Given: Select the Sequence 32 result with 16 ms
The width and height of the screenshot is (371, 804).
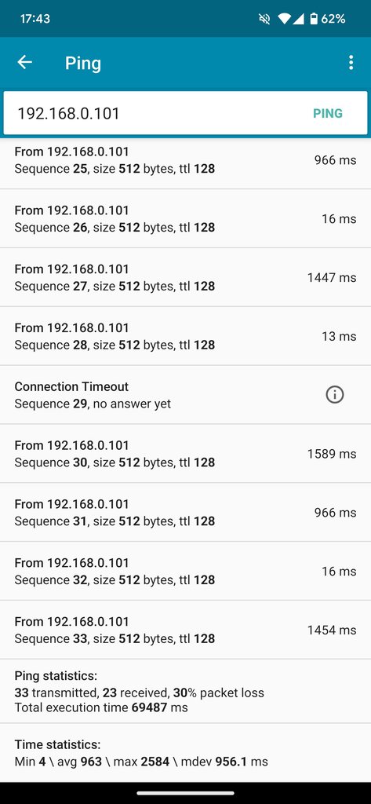Looking at the screenshot, I should click(x=185, y=571).
